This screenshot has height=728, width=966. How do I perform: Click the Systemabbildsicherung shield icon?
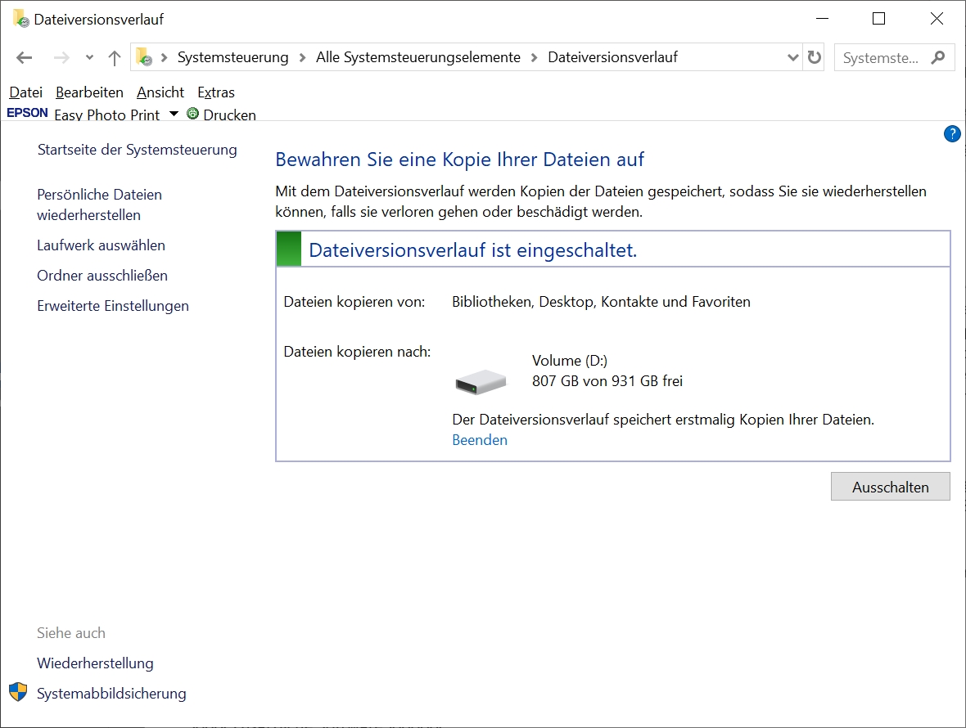(18, 693)
